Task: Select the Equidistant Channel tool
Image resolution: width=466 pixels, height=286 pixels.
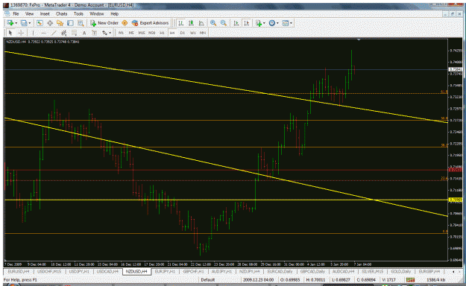Action: click(x=63, y=33)
